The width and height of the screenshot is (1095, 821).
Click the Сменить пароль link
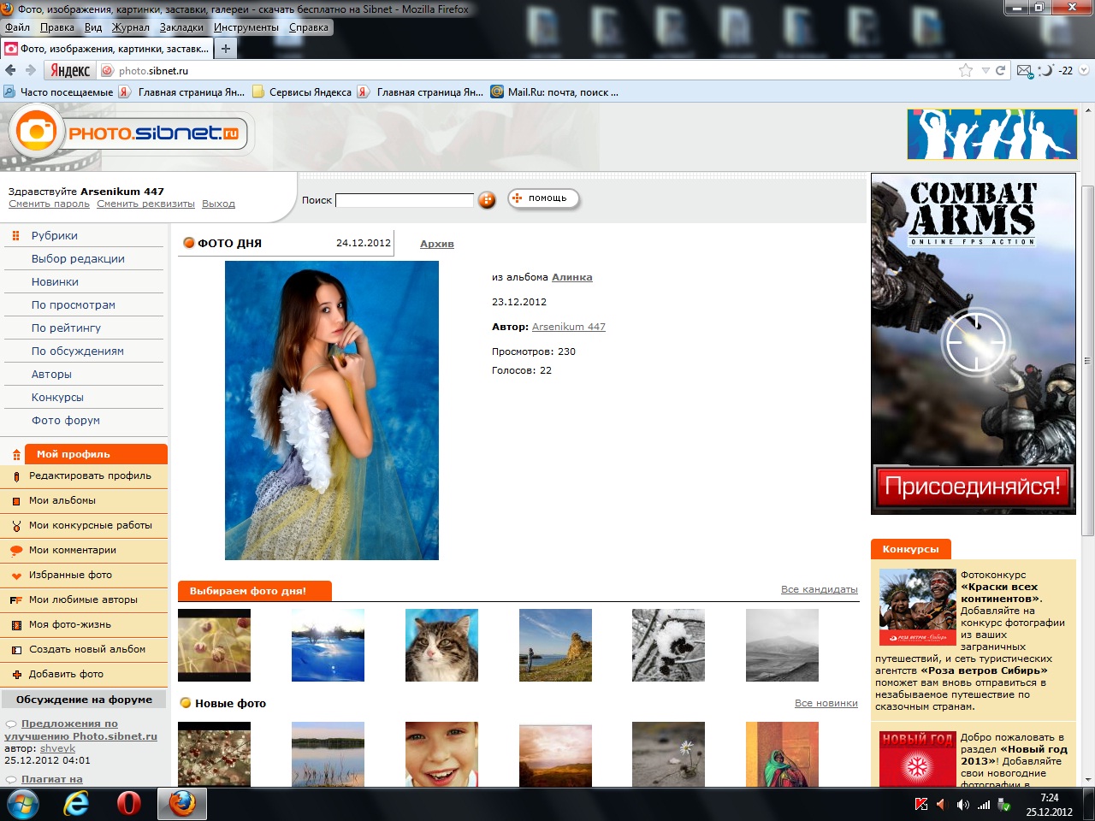point(49,204)
